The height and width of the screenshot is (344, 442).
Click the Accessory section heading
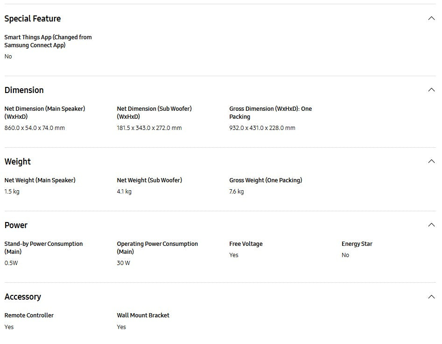(x=22, y=297)
